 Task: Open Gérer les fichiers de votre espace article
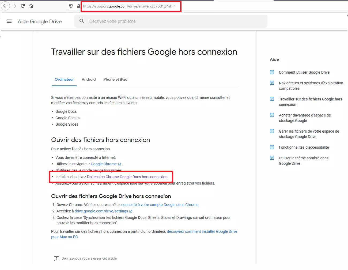tap(309, 134)
